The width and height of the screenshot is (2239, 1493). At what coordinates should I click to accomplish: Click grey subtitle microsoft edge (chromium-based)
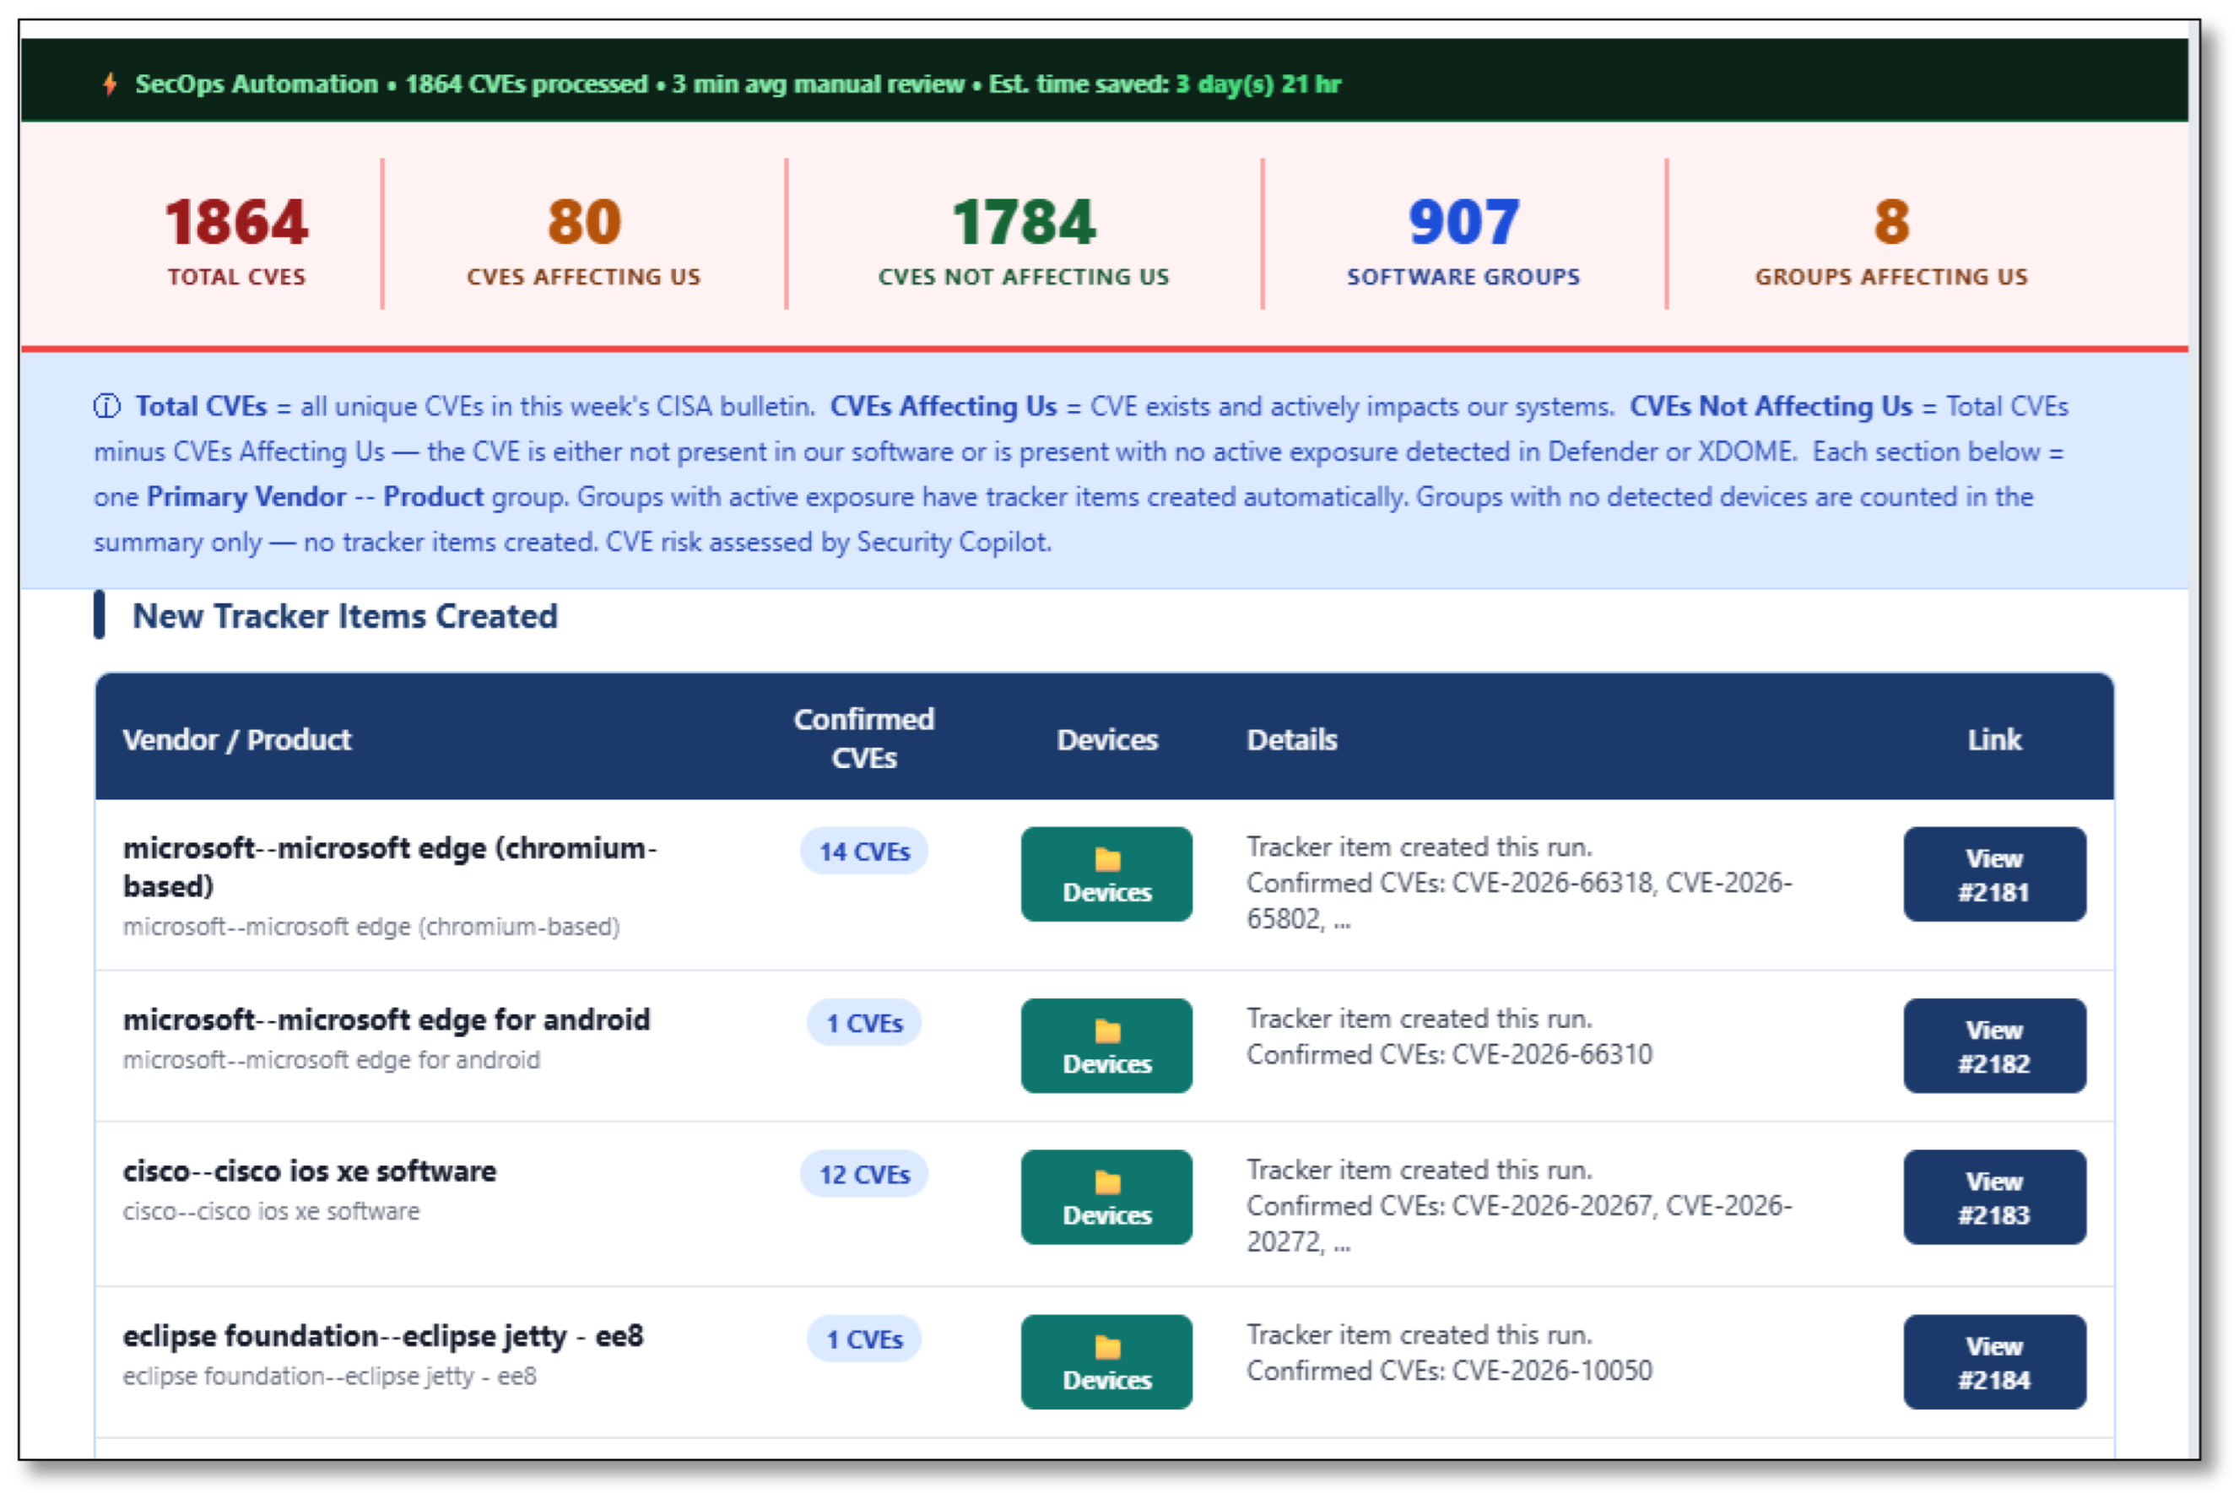[x=371, y=927]
